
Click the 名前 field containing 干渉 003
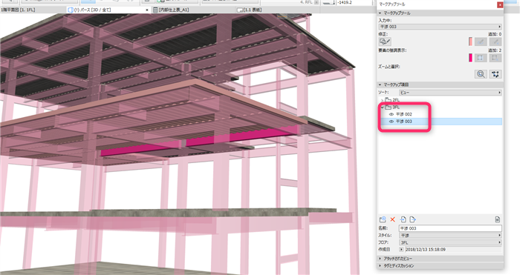[450, 228]
